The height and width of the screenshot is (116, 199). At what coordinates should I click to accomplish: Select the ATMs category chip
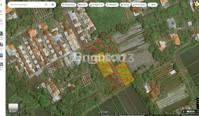(152, 5)
